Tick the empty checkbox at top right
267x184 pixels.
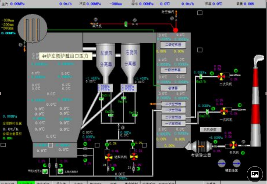[200, 13]
